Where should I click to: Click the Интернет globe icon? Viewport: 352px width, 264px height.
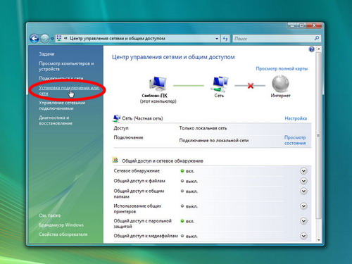280,84
